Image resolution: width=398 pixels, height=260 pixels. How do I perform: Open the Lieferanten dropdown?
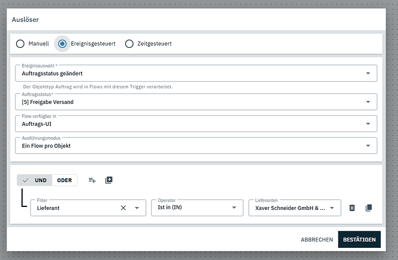point(295,208)
